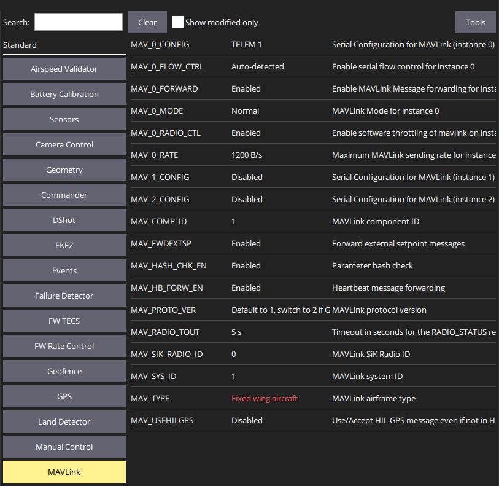Select the MAV_PROTO_VER parameter row

(163, 310)
